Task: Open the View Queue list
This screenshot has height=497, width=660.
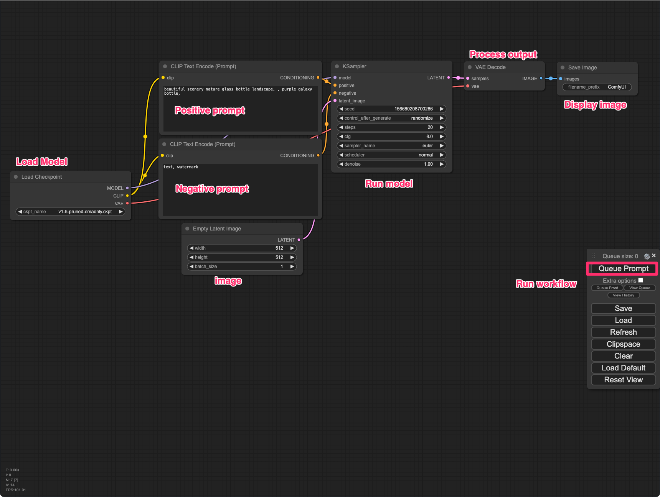Action: tap(639, 288)
